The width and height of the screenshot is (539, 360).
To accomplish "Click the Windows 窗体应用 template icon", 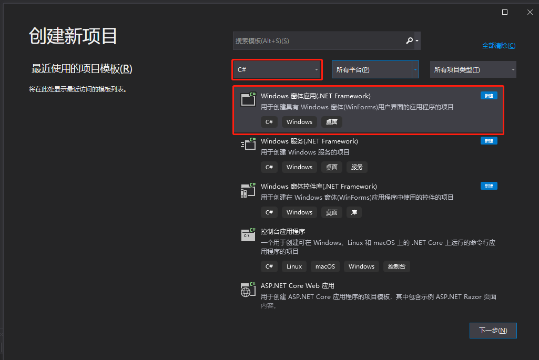I will tap(248, 99).
